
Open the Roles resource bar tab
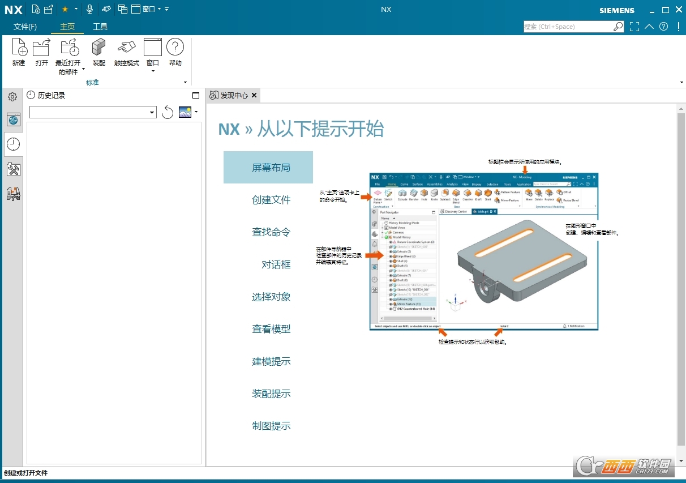pyautogui.click(x=14, y=194)
